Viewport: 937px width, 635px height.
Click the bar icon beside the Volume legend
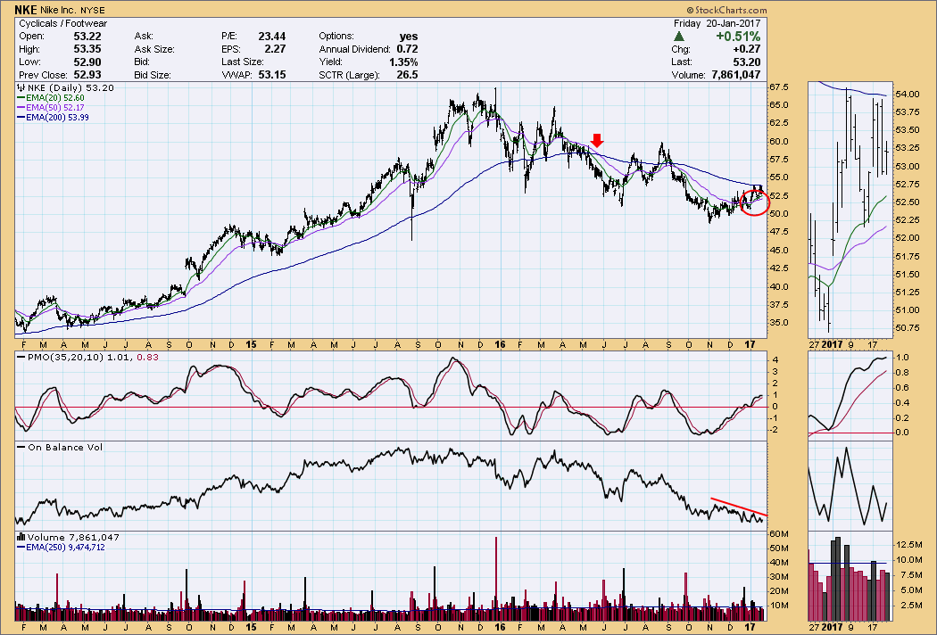pos(21,537)
